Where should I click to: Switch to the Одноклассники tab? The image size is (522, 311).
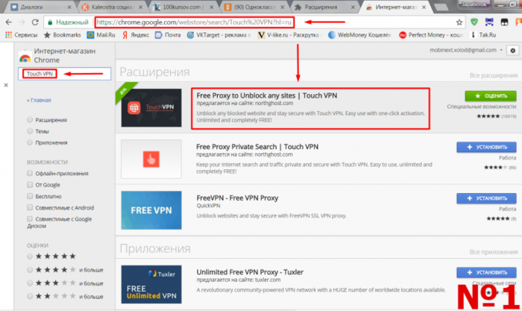click(x=254, y=7)
